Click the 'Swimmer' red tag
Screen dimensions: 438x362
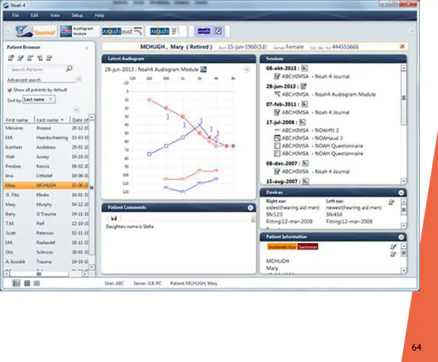(308, 247)
